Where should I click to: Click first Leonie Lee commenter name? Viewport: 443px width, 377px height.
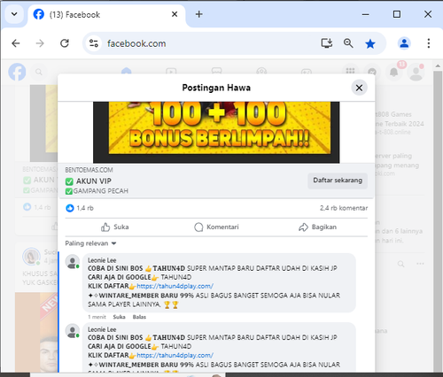[102, 260]
